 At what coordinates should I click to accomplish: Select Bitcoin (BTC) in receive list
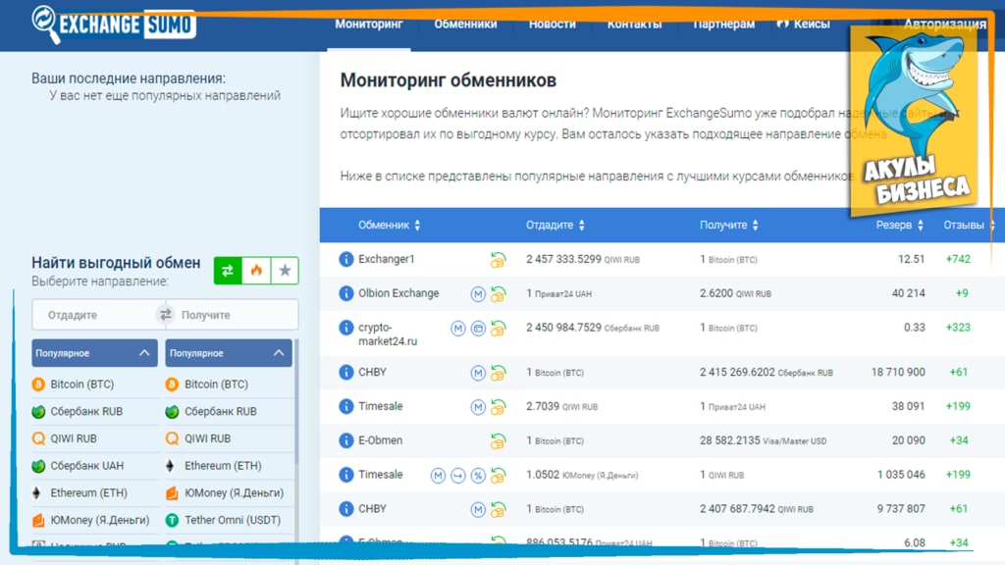(x=207, y=385)
